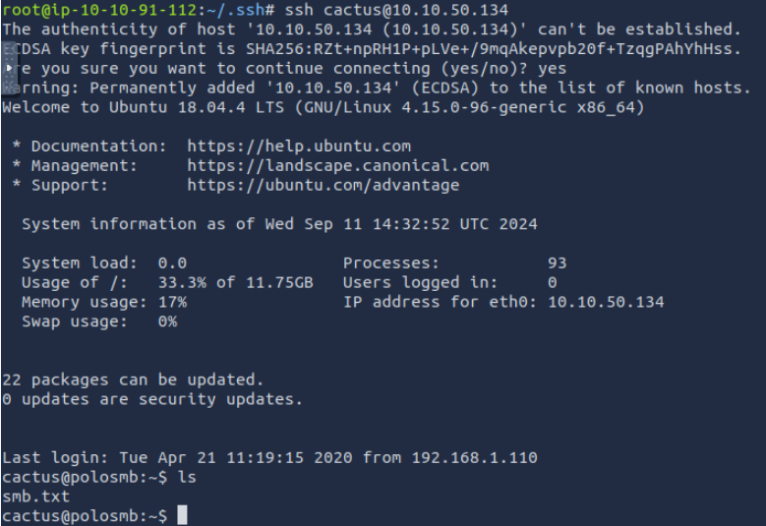Click the Processes count 93
The width and height of the screenshot is (766, 526).
(557, 263)
